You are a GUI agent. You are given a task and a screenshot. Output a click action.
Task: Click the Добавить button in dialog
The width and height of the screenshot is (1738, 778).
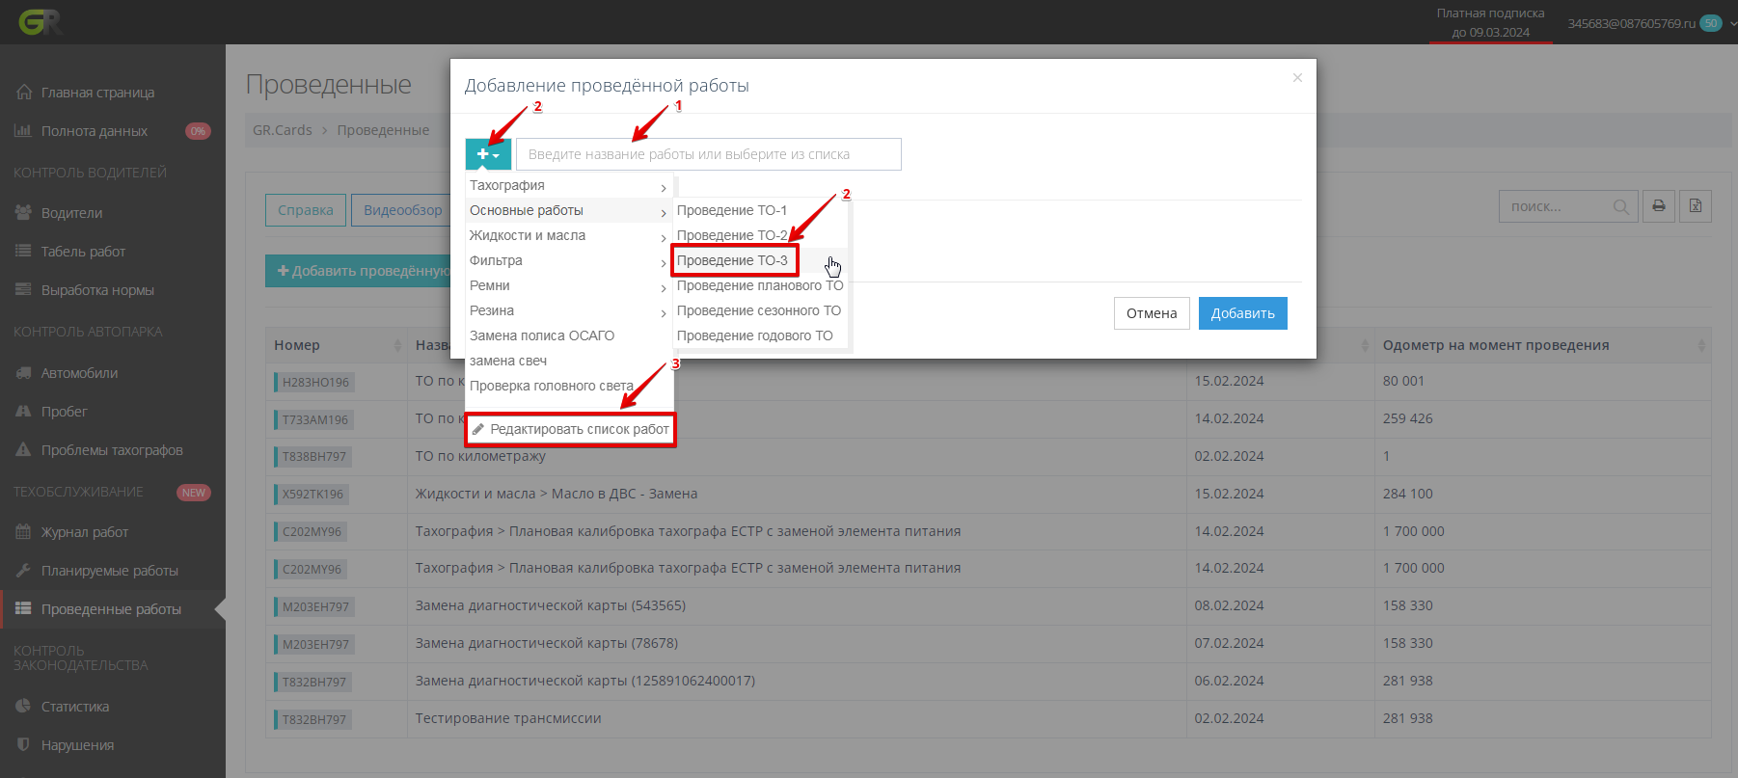(x=1243, y=313)
